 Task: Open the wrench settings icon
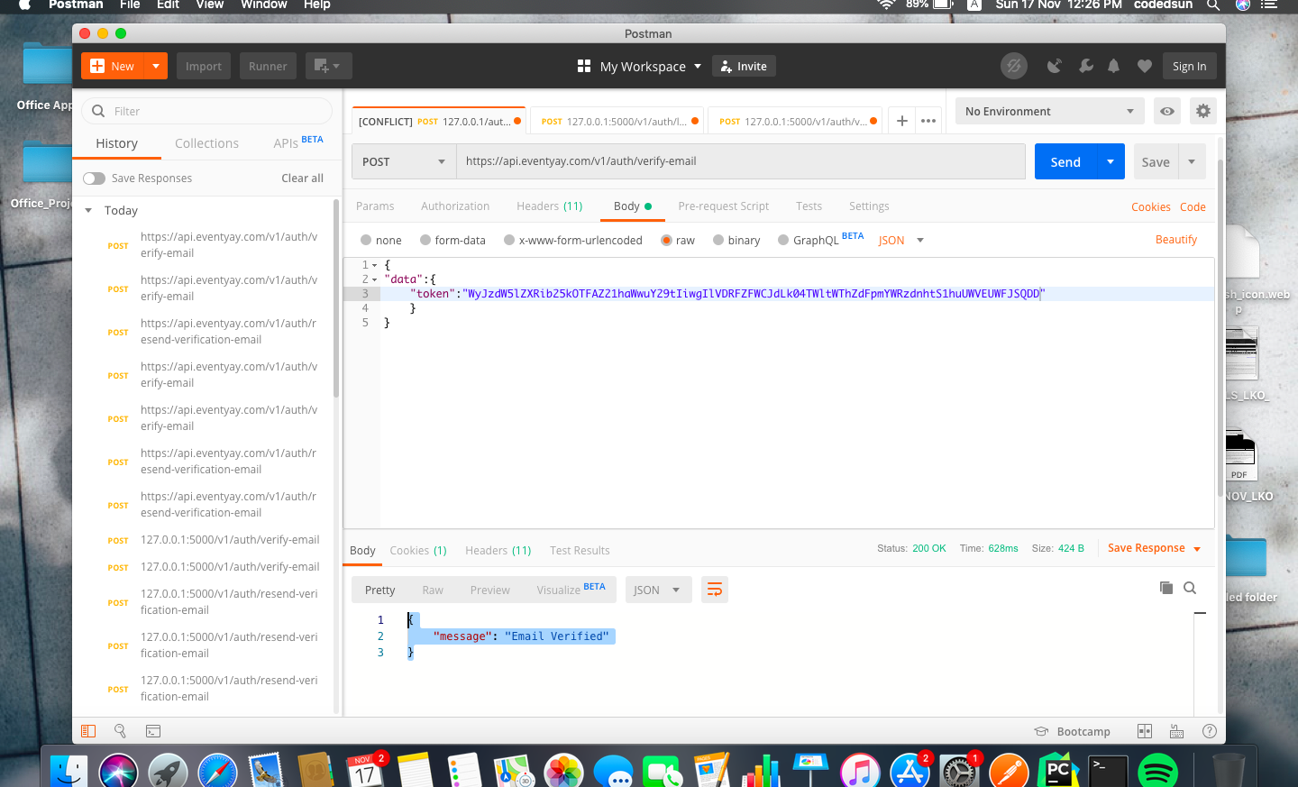coord(1085,66)
